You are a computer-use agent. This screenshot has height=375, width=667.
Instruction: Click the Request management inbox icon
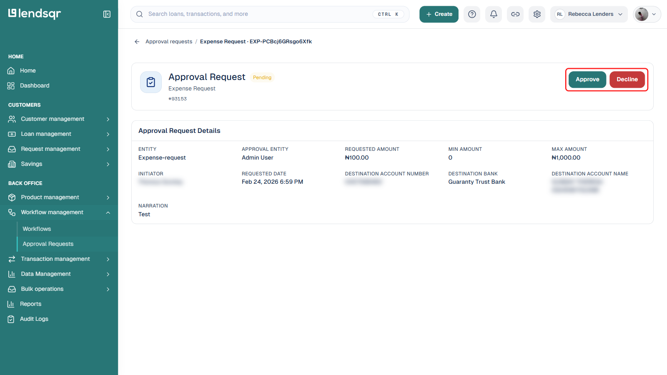[x=12, y=149]
